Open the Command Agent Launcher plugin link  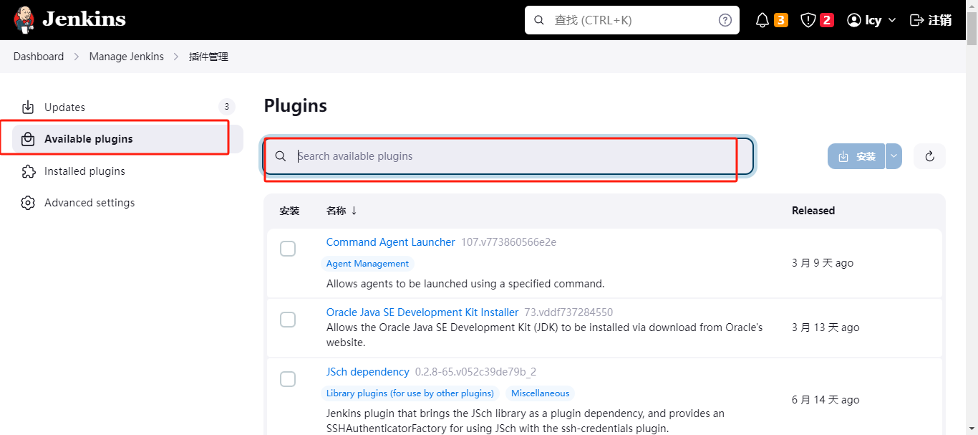(390, 242)
